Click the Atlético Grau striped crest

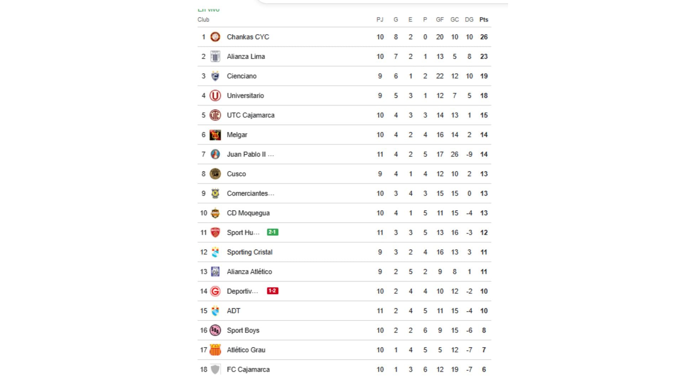(215, 350)
